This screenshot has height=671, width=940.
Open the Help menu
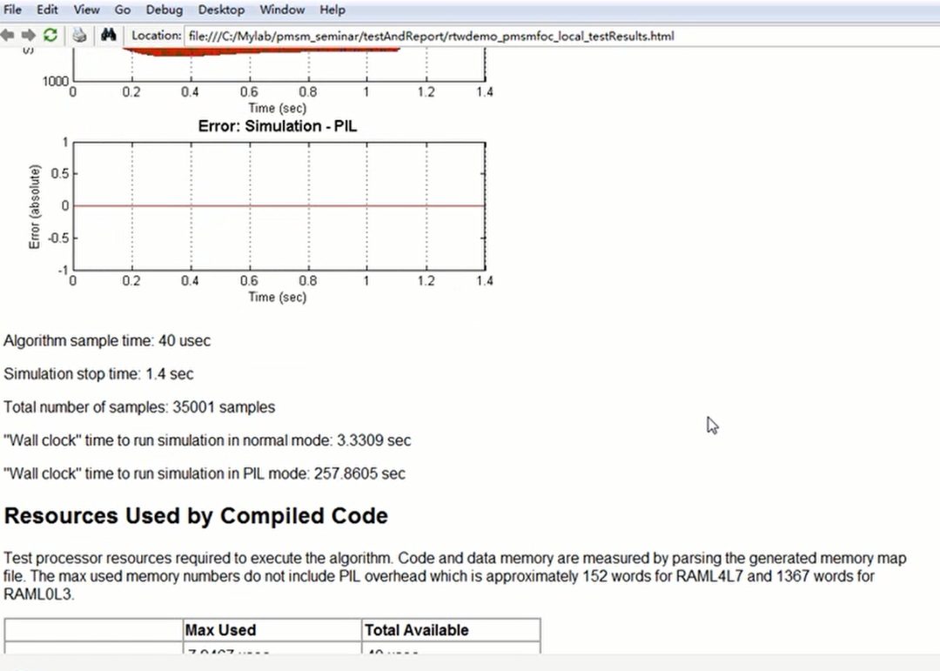[x=332, y=10]
